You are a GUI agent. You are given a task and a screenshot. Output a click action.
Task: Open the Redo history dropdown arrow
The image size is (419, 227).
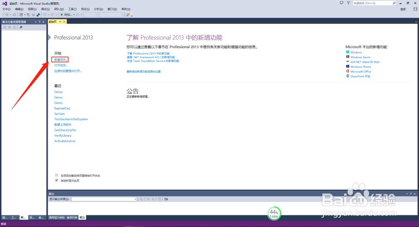point(57,15)
